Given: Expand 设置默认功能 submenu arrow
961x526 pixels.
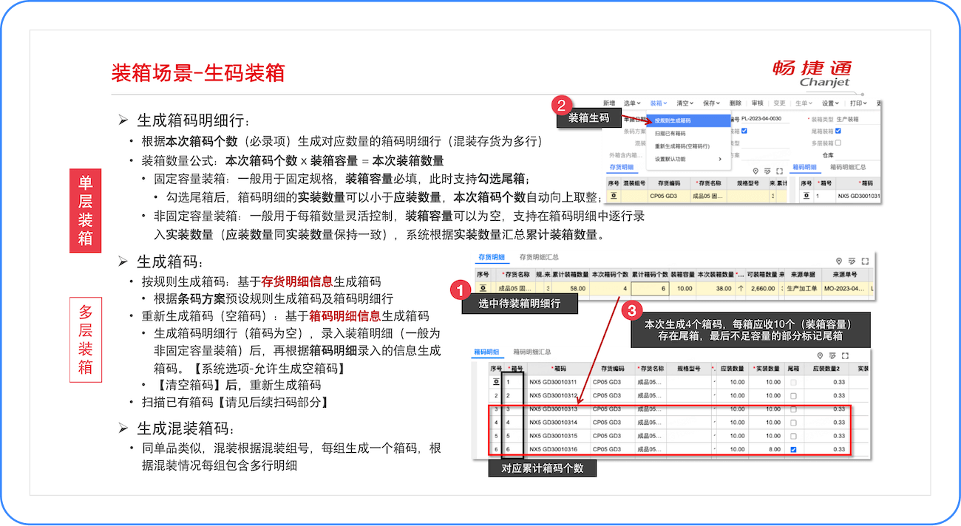Looking at the screenshot, I should click(x=720, y=159).
